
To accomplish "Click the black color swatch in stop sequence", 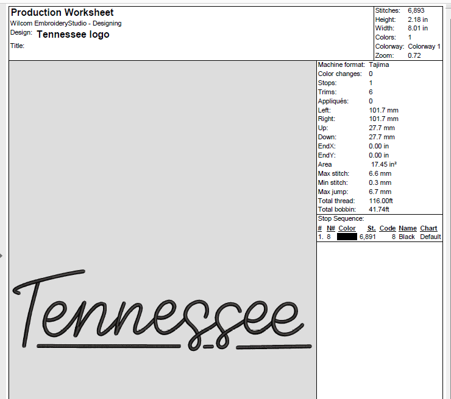I will pos(347,237).
